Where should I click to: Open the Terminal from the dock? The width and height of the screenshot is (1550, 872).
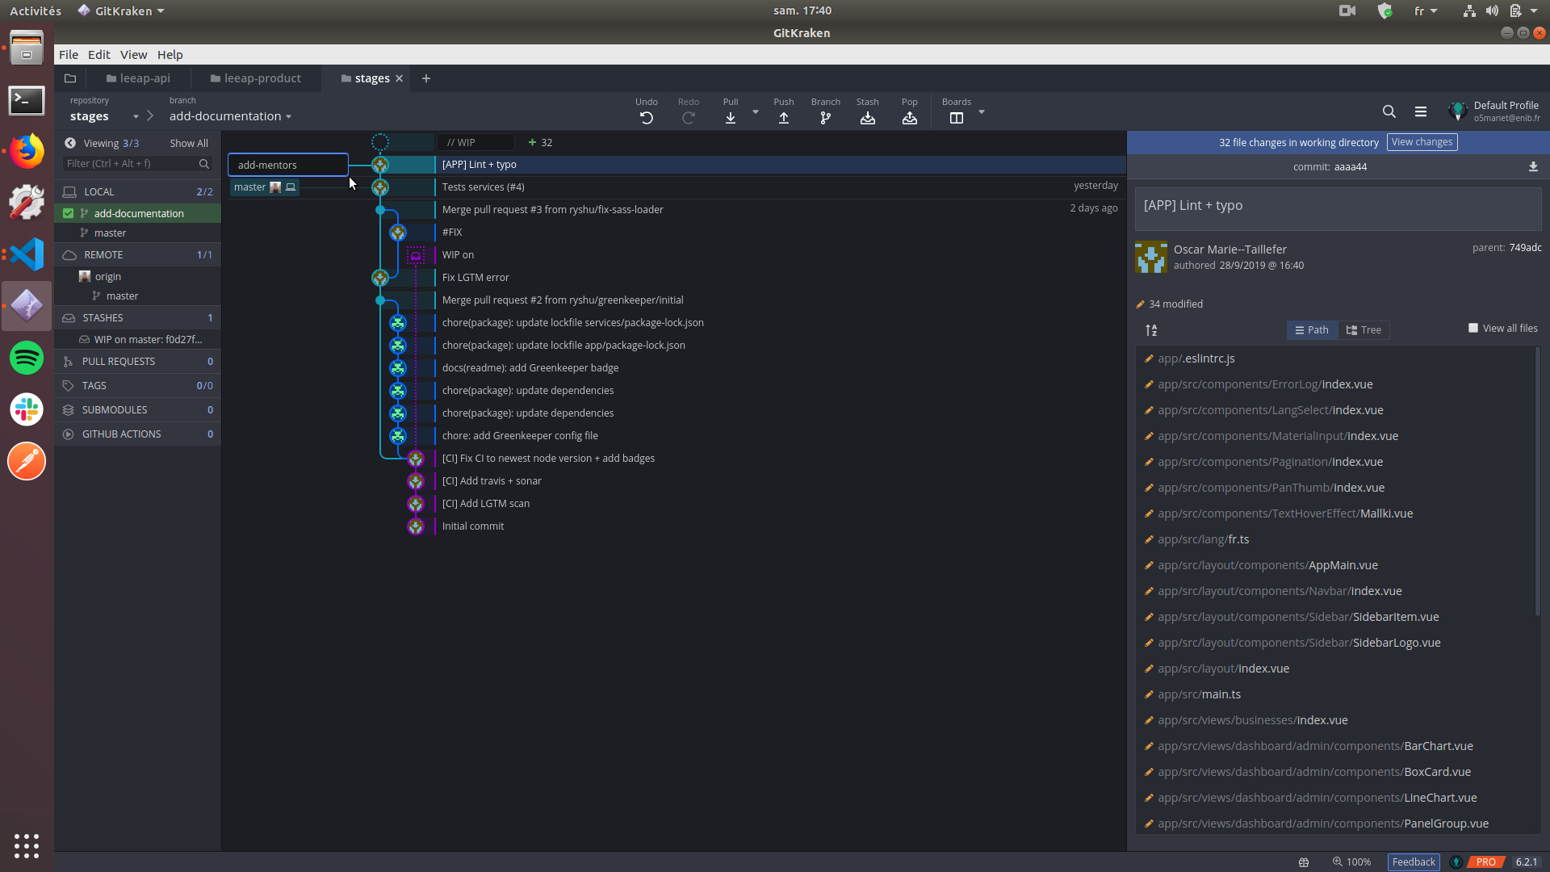[27, 100]
